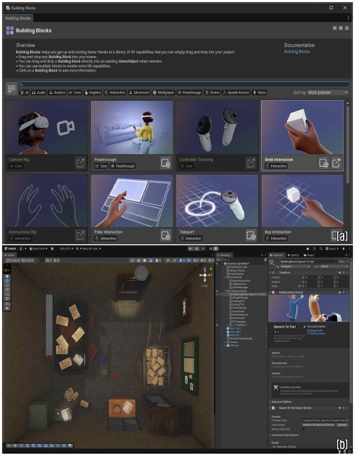The image size is (355, 455).
Task: Click the object picker on Provider Asset field
Action: point(347,420)
